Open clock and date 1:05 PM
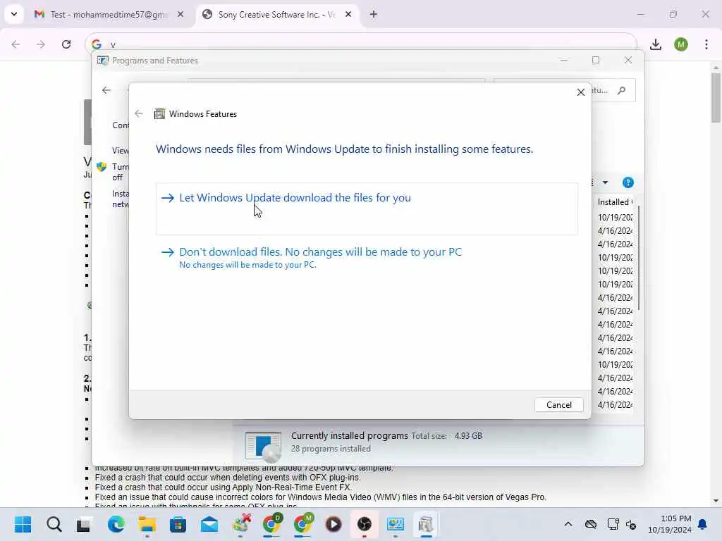Viewport: 722px width, 541px height. coord(670,524)
